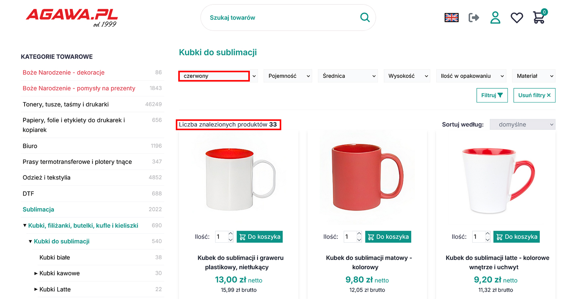Click the AGAWA.PL logo
The width and height of the screenshot is (585, 307).
coord(72,17)
